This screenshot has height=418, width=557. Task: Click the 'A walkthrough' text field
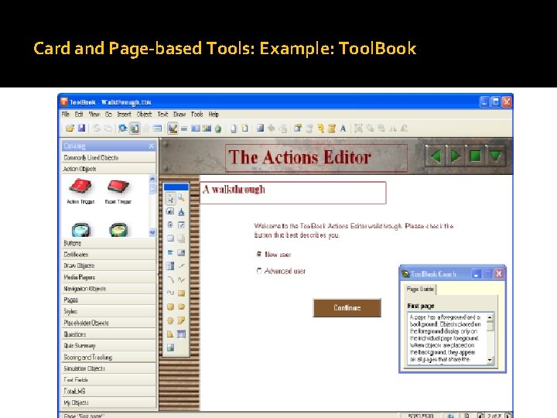tap(293, 193)
